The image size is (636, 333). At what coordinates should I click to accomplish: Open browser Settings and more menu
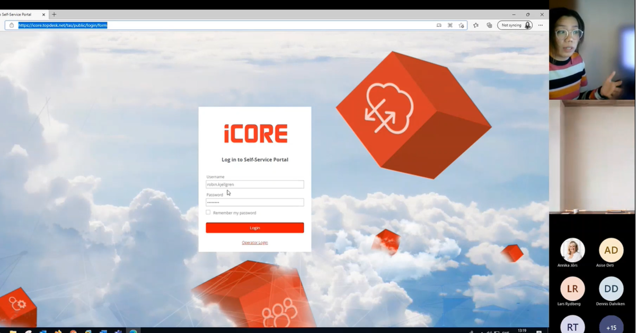click(x=541, y=25)
